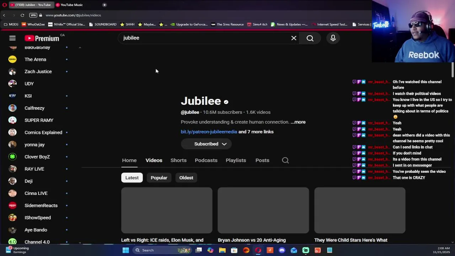
Task: Open Discord from the taskbar
Action: click(x=282, y=250)
